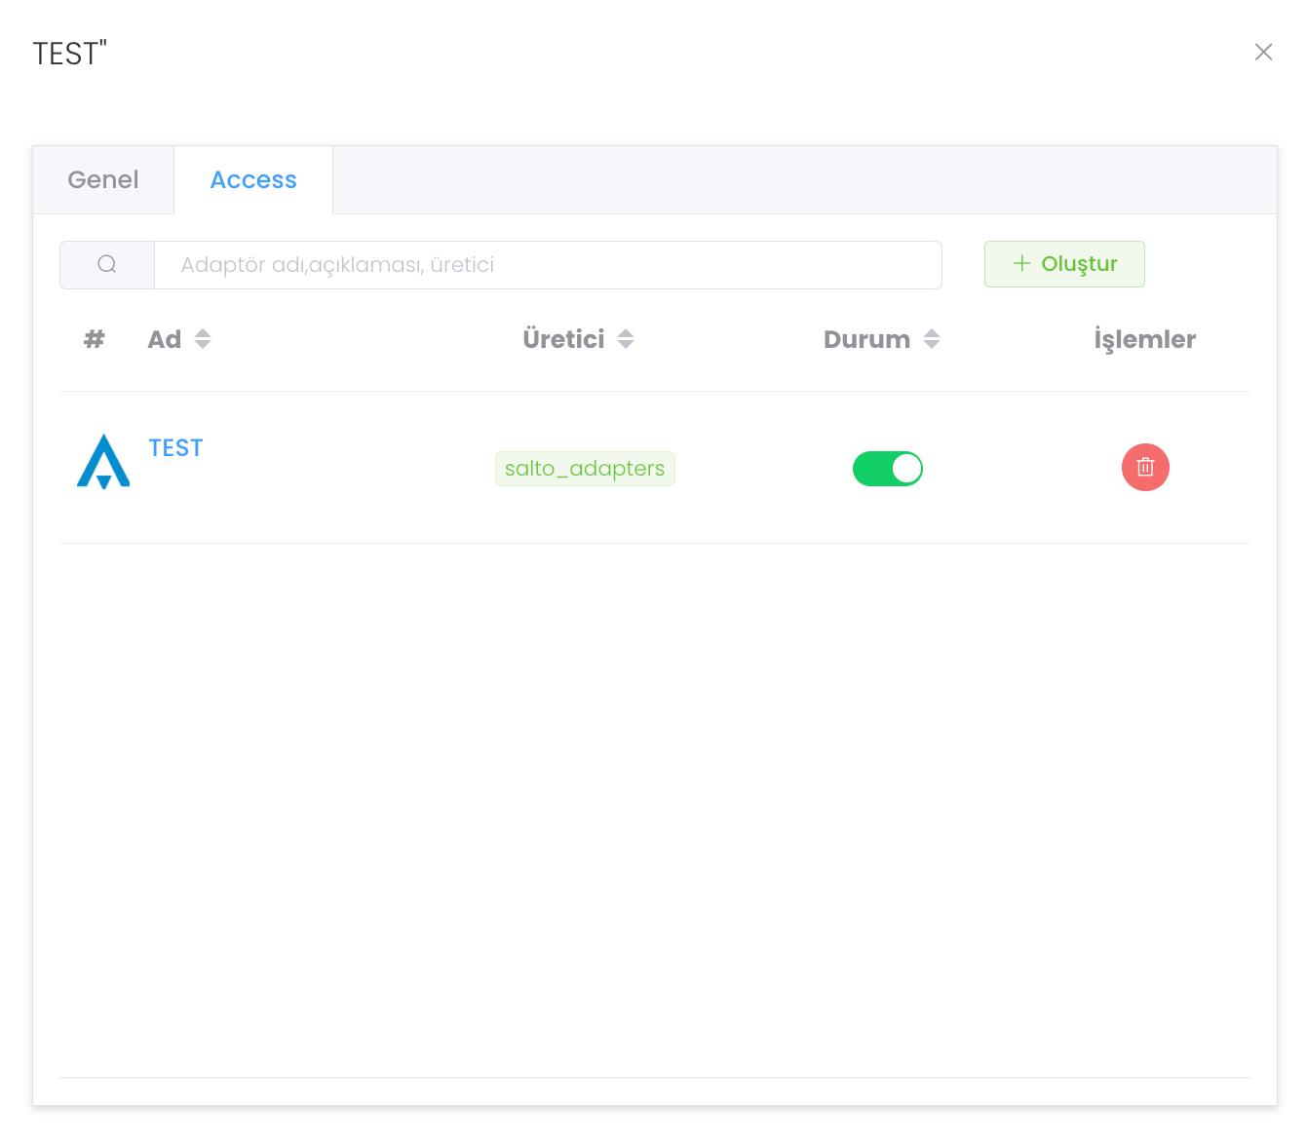Switch to the Genel tab
1306x1148 pixels.
pyautogui.click(x=103, y=180)
